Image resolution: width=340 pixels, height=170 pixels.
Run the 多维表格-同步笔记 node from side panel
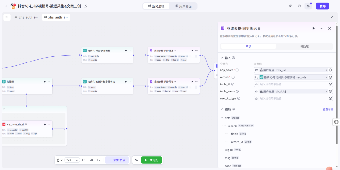(314, 28)
